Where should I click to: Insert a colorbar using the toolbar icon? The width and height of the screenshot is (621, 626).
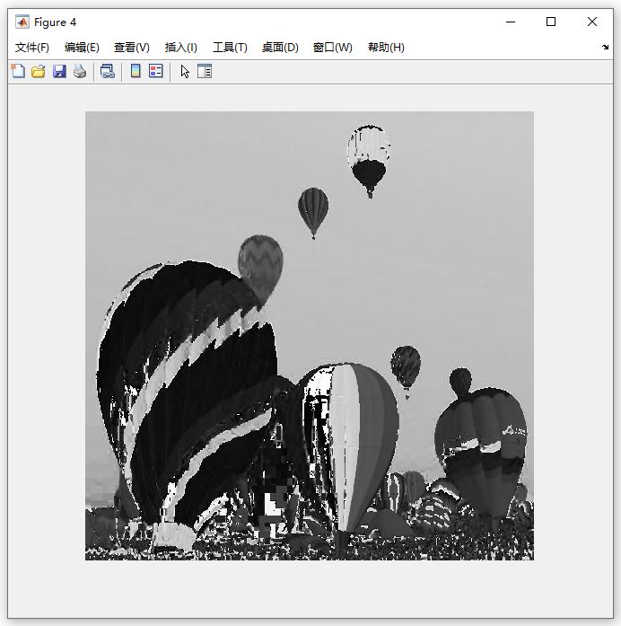(136, 71)
